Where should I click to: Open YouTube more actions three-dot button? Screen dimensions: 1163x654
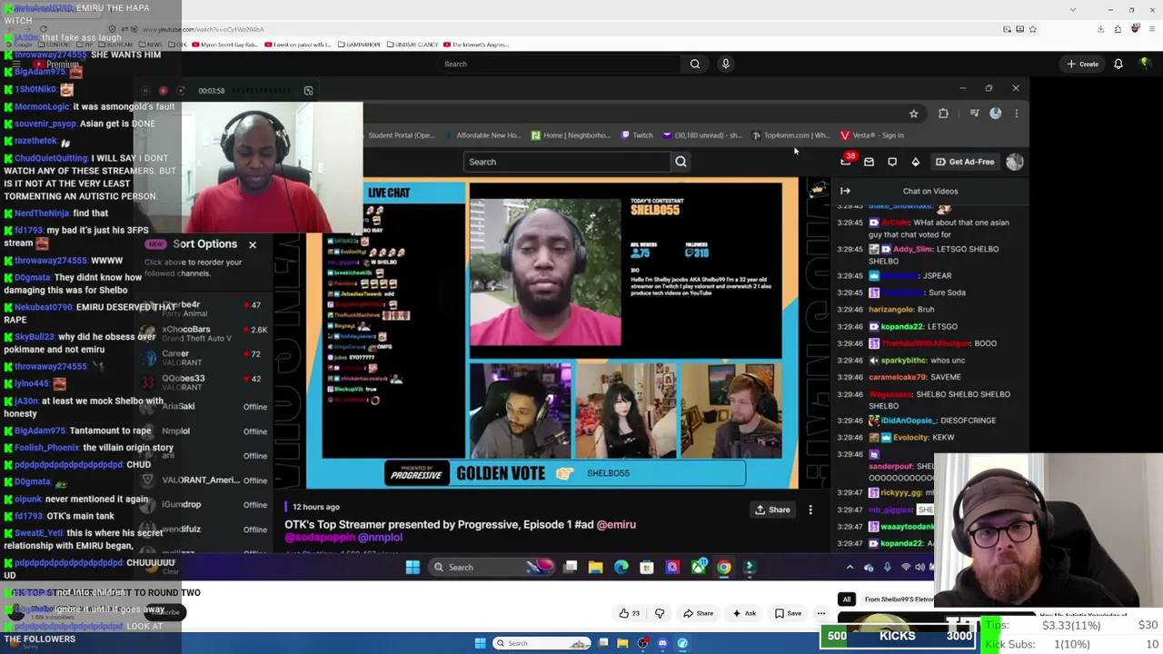tap(820, 613)
